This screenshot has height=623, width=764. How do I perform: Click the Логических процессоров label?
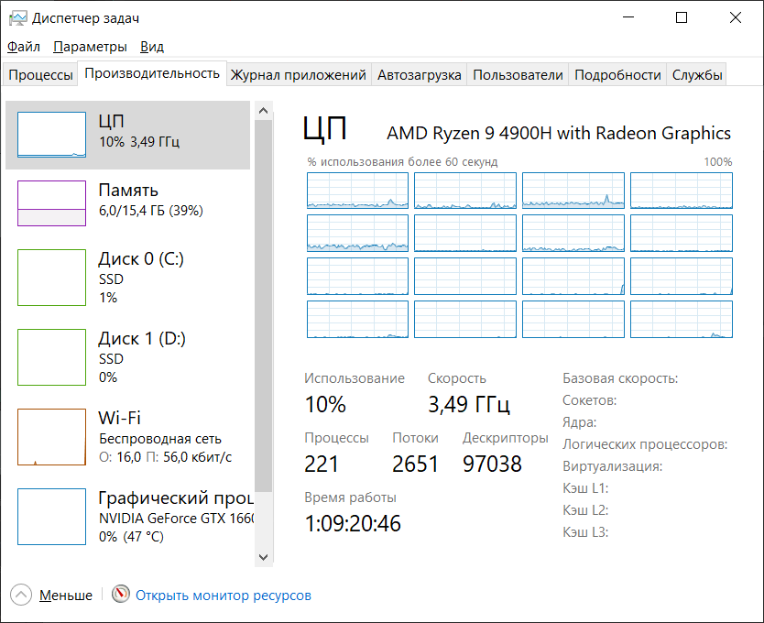645,444
